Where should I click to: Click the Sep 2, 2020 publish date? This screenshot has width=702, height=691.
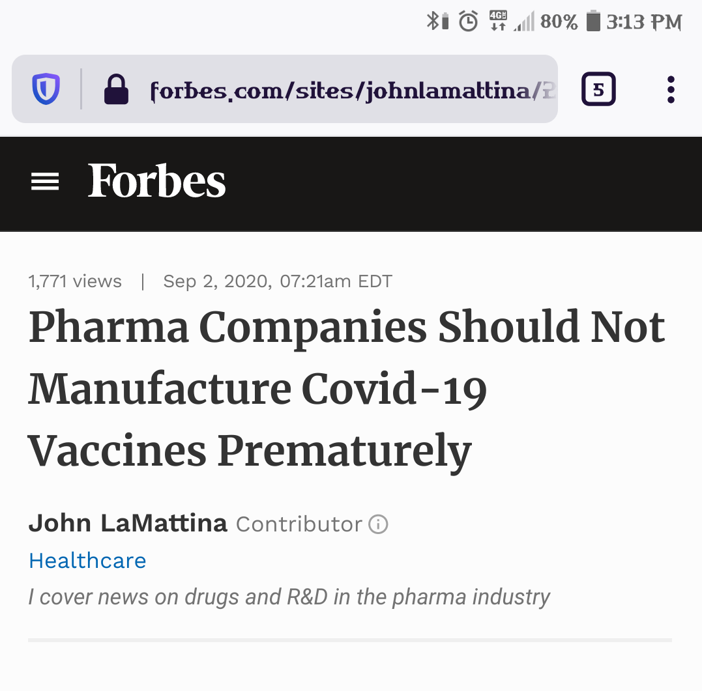pyautogui.click(x=278, y=281)
